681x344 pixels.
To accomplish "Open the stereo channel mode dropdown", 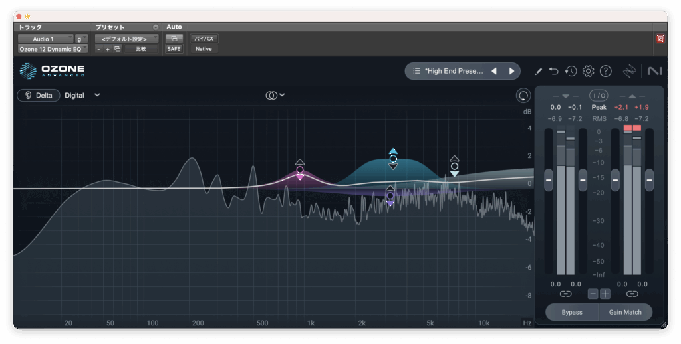I will (275, 95).
